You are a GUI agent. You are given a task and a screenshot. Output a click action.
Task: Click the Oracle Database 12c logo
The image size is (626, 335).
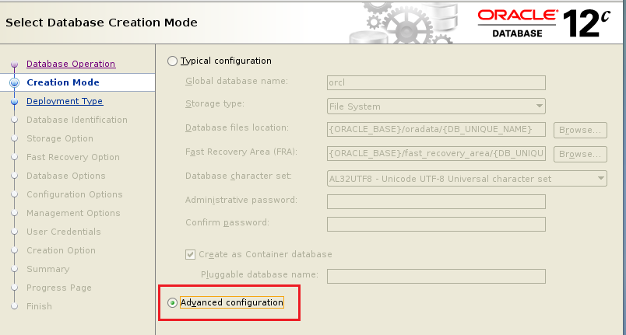coord(543,23)
